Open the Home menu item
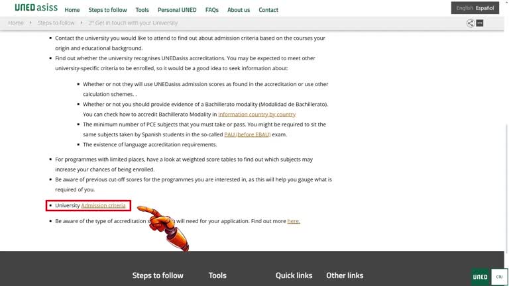 coord(72,10)
